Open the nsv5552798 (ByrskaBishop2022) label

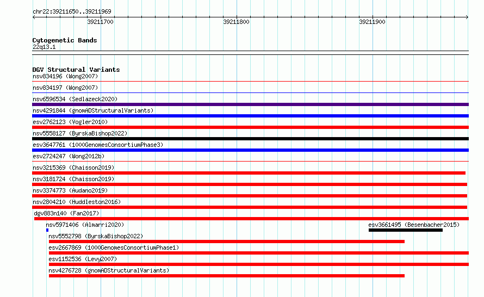pos(96,236)
